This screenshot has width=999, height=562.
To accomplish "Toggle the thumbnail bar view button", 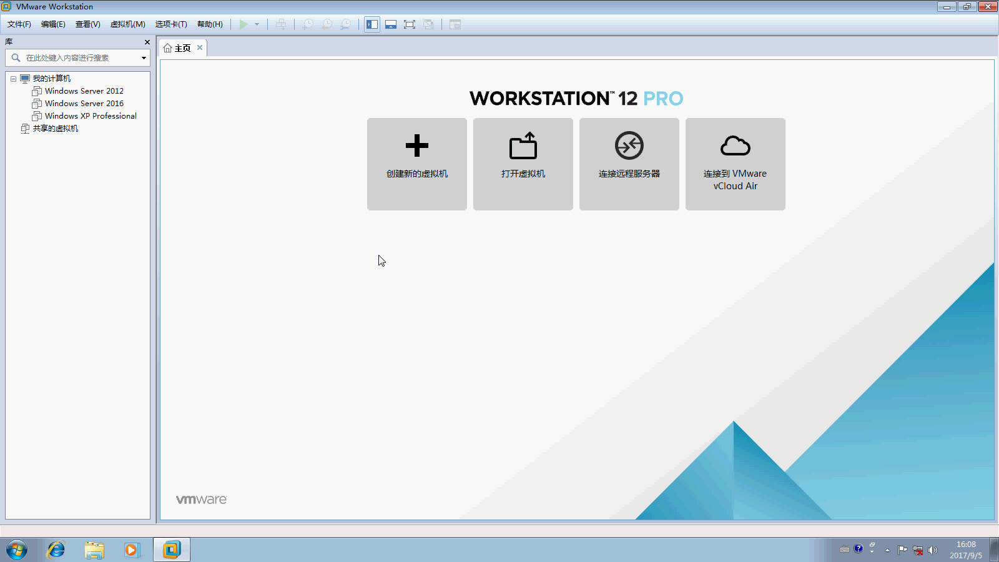I will [391, 24].
